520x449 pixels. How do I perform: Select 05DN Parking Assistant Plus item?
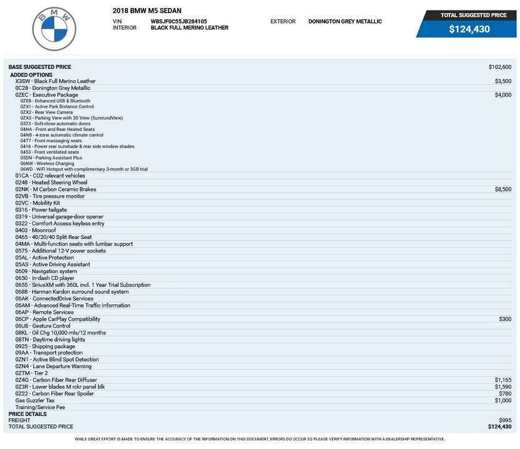click(51, 158)
